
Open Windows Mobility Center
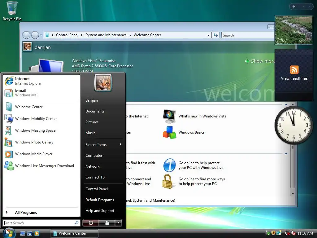click(41, 119)
